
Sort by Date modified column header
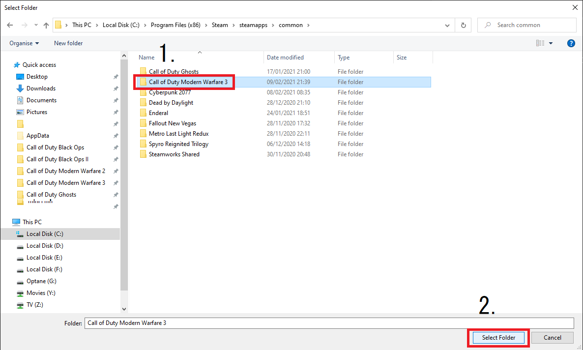pos(285,58)
